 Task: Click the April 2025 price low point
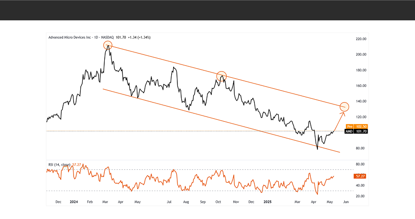click(x=317, y=149)
